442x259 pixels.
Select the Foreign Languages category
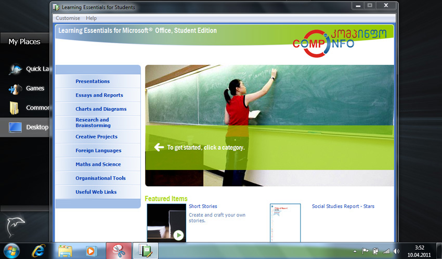98,150
